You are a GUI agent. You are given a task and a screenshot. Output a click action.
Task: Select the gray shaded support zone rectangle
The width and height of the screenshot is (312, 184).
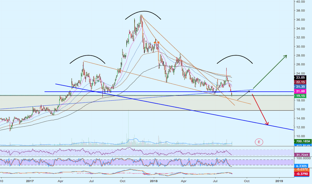(147, 103)
